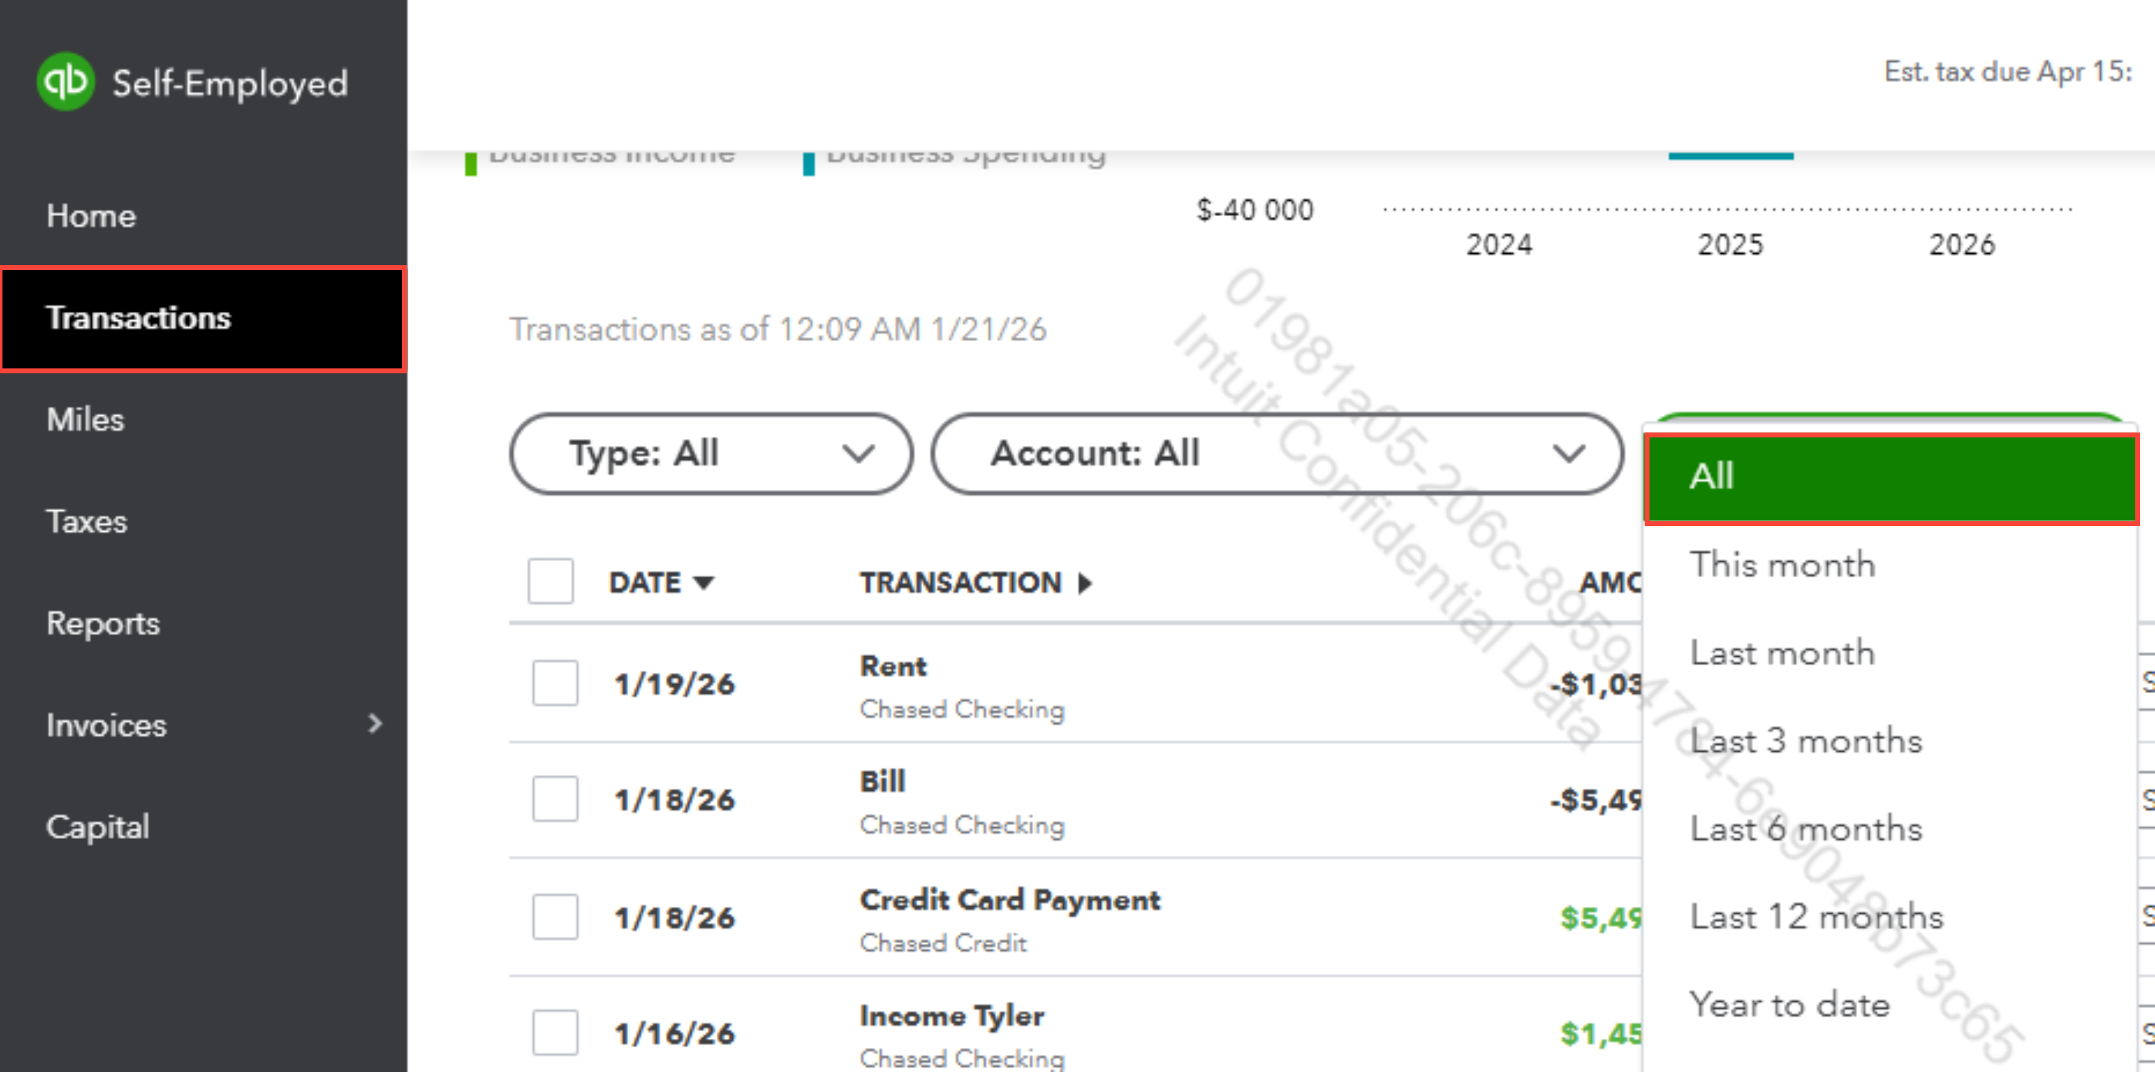Tick the checkbox for Bill transaction
Image resolution: width=2155 pixels, height=1072 pixels.
tap(555, 800)
